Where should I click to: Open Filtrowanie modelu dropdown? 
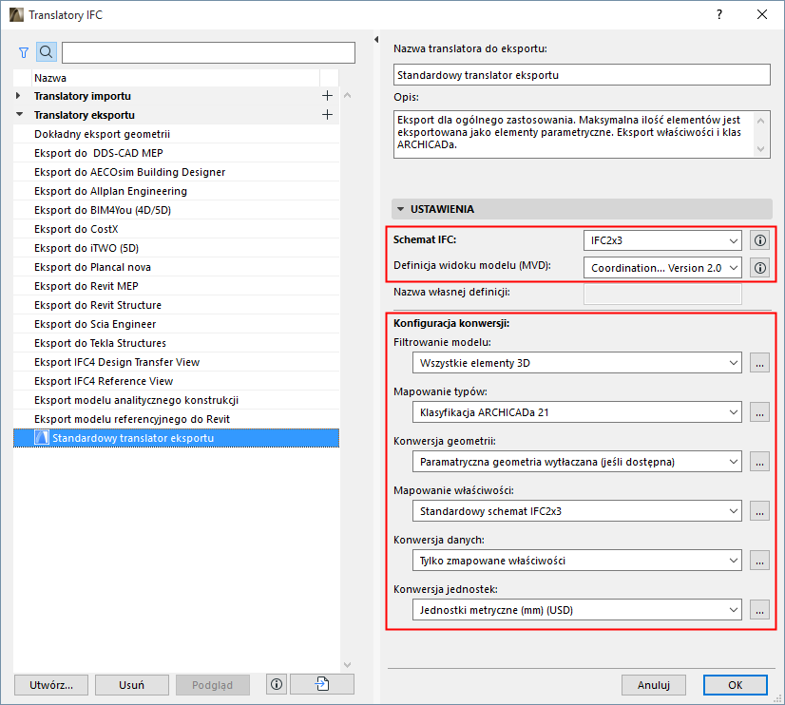pos(577,363)
